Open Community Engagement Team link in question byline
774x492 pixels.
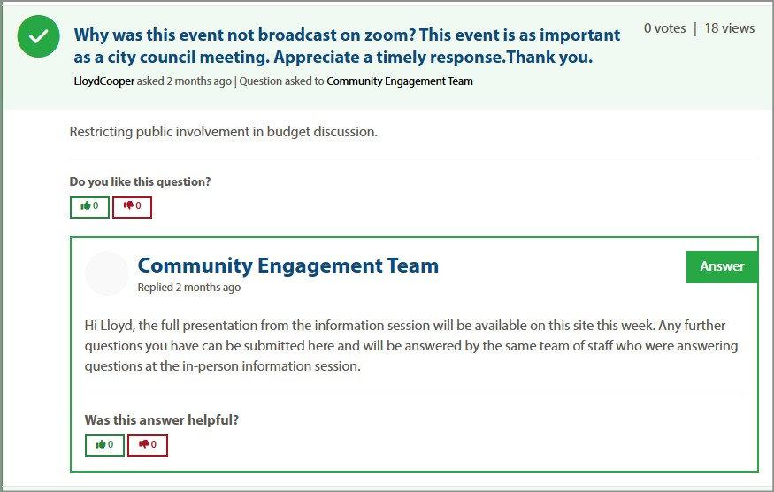(400, 81)
